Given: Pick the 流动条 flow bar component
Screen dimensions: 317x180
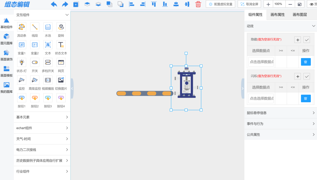Looking at the screenshot, I should point(22,27).
